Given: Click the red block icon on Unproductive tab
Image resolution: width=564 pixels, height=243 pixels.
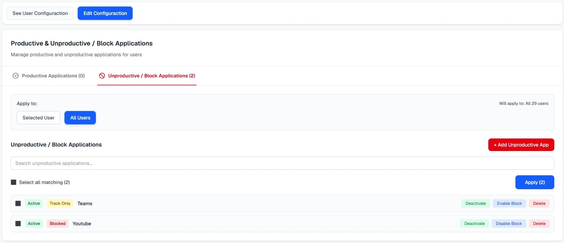Looking at the screenshot, I should (x=102, y=76).
